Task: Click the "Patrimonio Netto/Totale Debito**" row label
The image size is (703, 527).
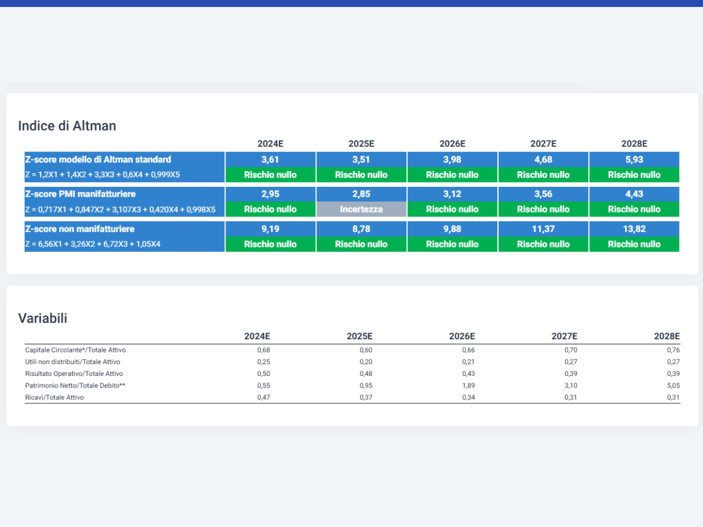Action: pyautogui.click(x=75, y=385)
